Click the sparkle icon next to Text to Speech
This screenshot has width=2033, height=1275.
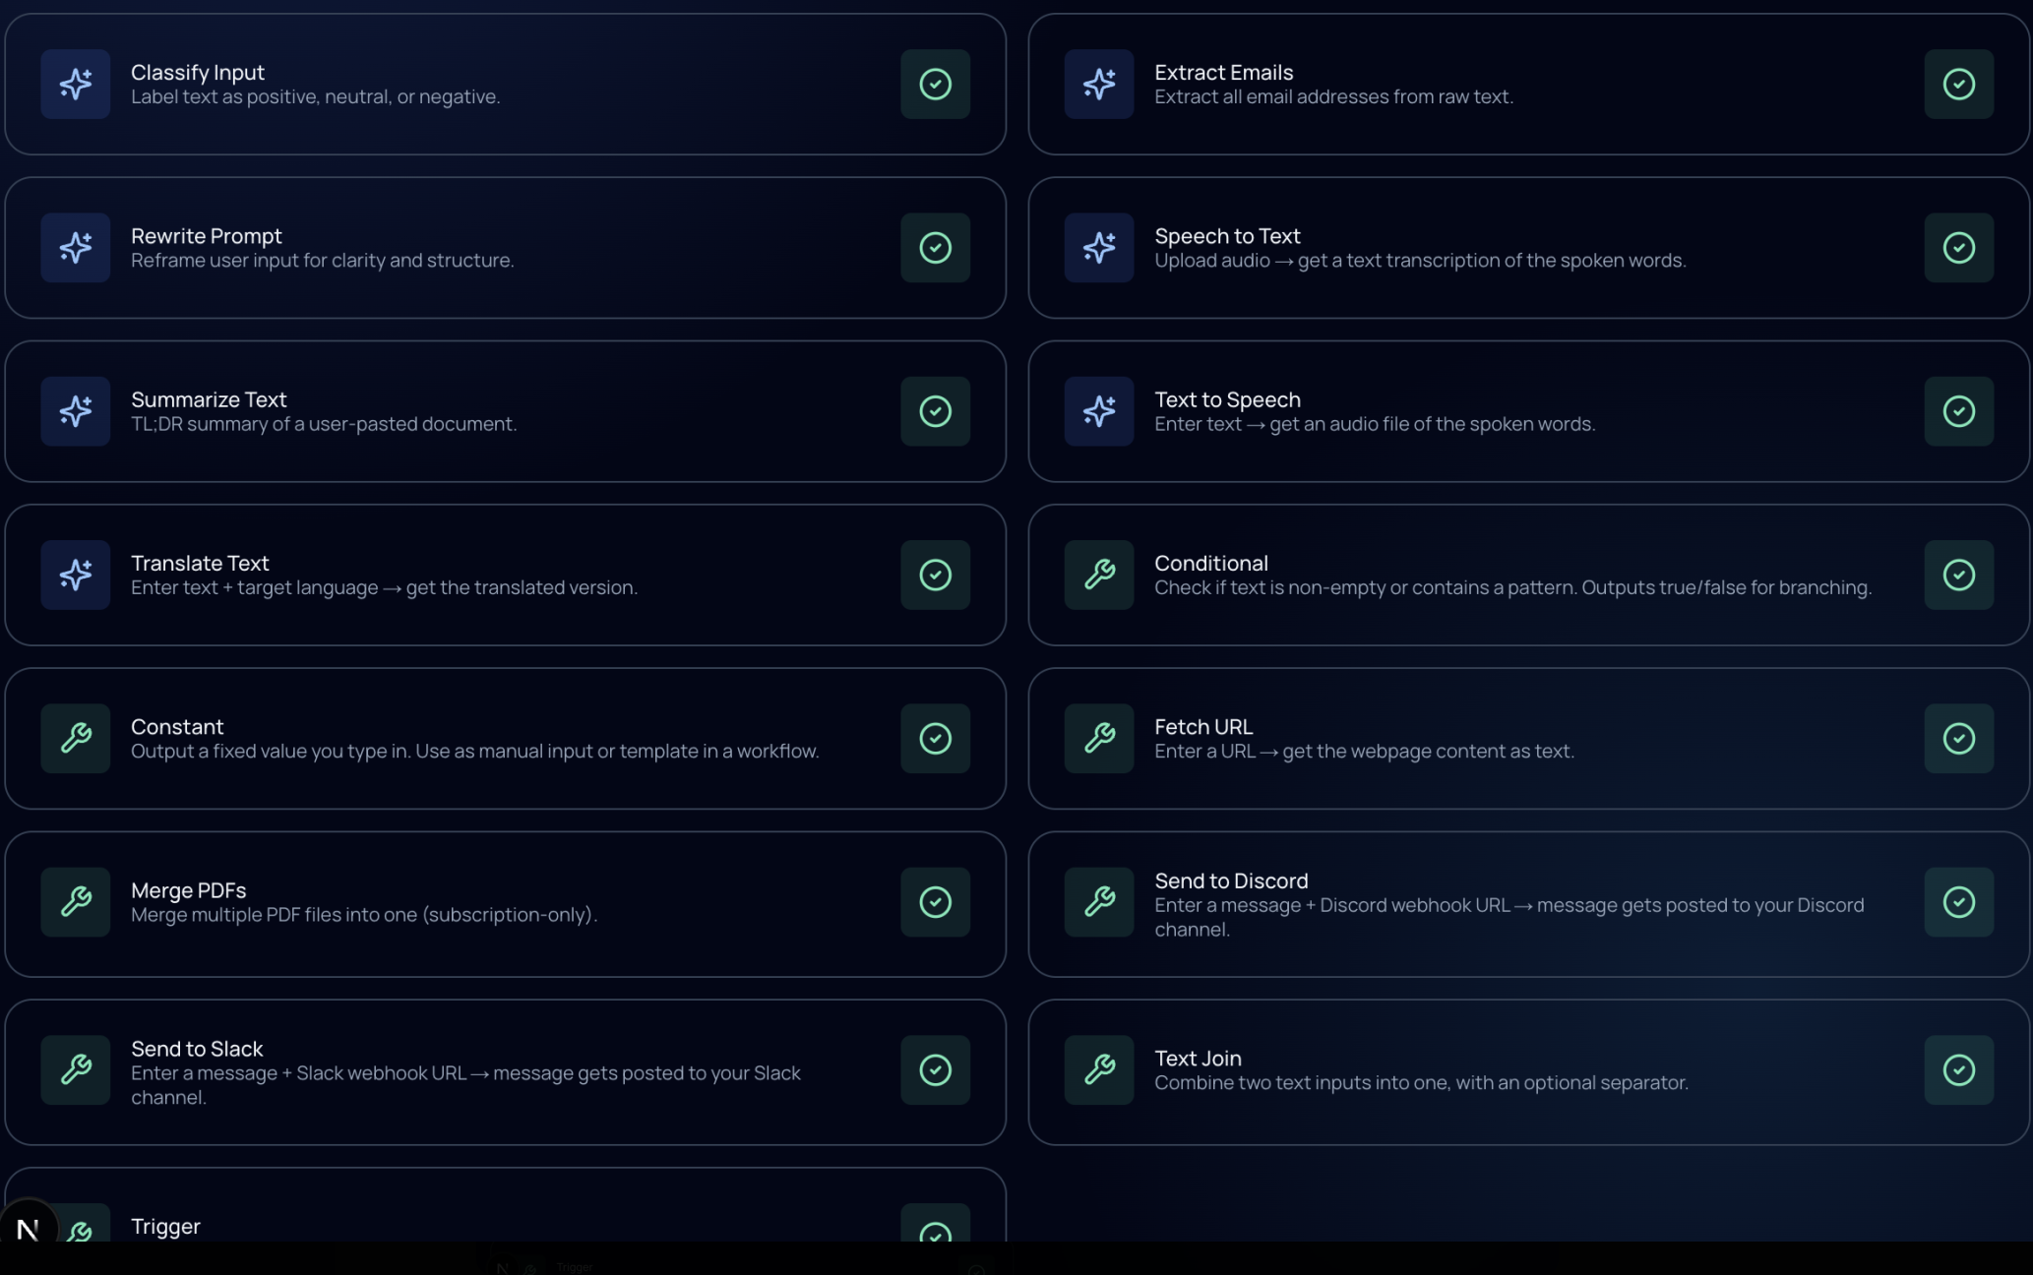[x=1099, y=411]
